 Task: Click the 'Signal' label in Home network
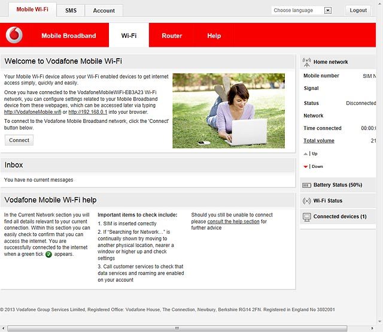click(311, 88)
